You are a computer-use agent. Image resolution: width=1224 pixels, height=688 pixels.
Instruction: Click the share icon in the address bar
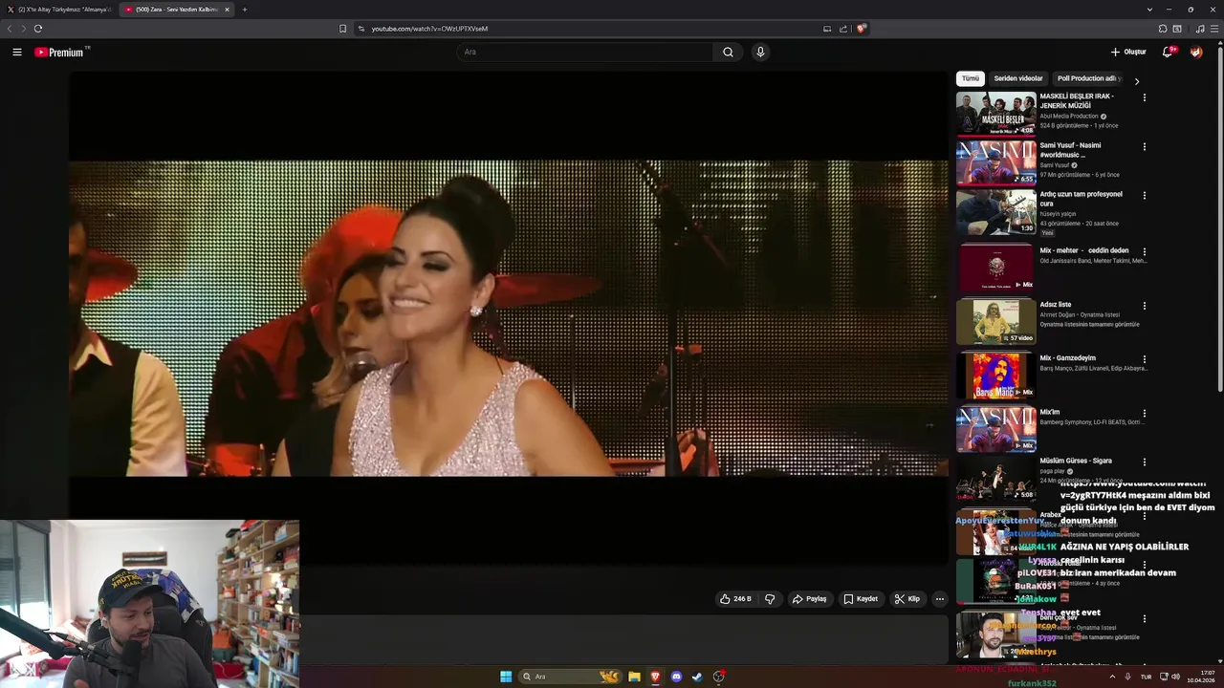pyautogui.click(x=843, y=29)
